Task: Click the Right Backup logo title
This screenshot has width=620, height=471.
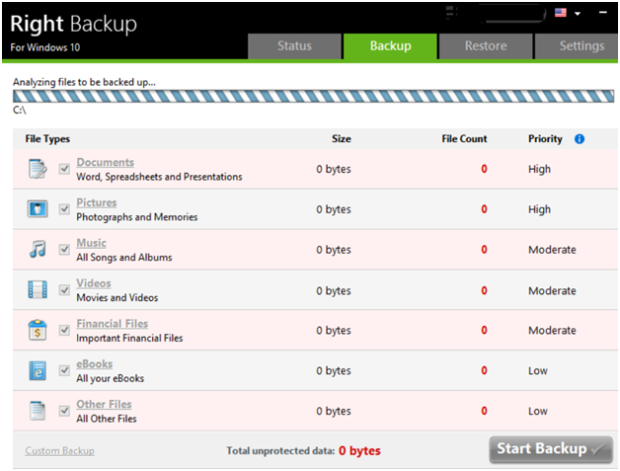Action: click(73, 24)
